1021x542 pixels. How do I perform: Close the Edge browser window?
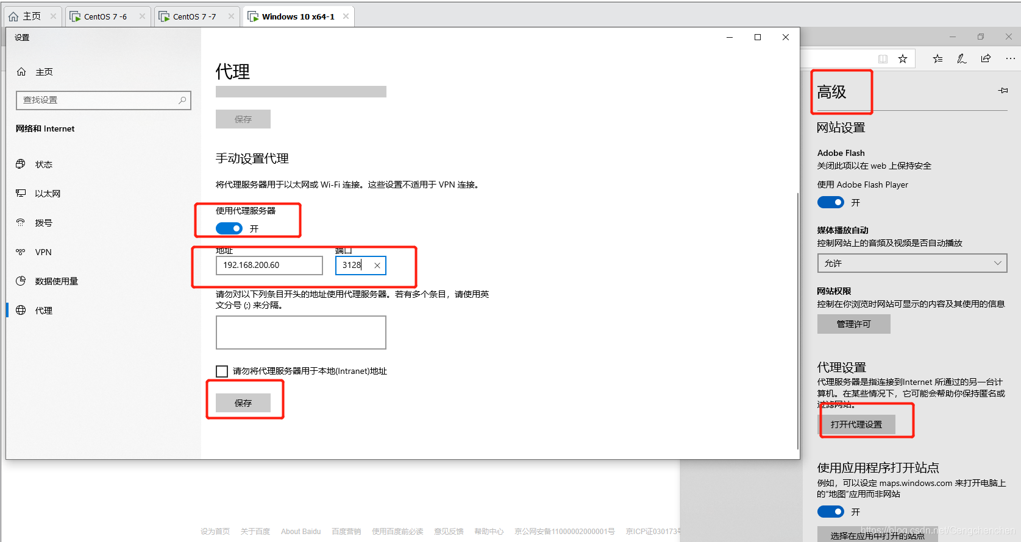click(1009, 37)
